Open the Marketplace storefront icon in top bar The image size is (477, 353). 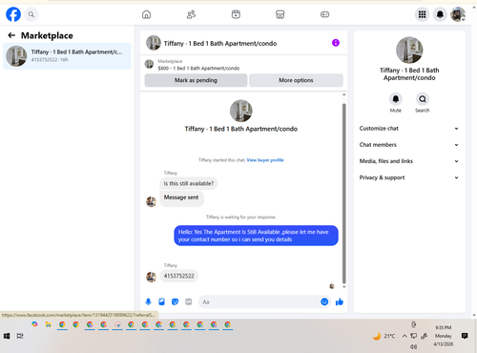click(280, 14)
